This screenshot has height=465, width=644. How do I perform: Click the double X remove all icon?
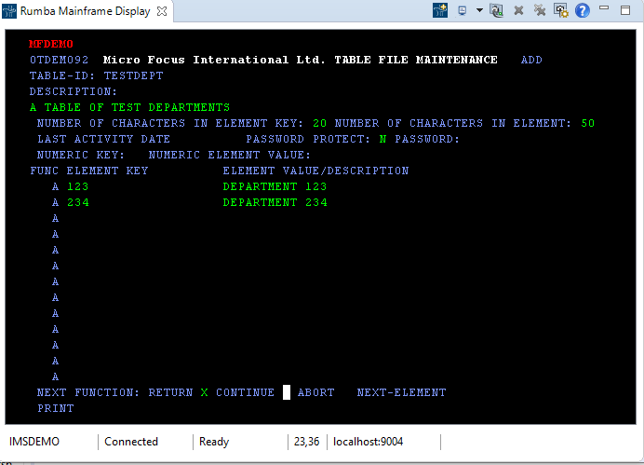click(x=540, y=10)
